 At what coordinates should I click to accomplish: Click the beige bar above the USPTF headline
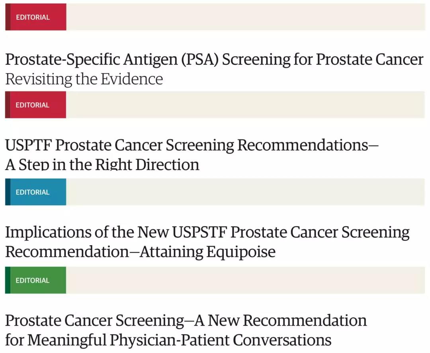click(245, 105)
